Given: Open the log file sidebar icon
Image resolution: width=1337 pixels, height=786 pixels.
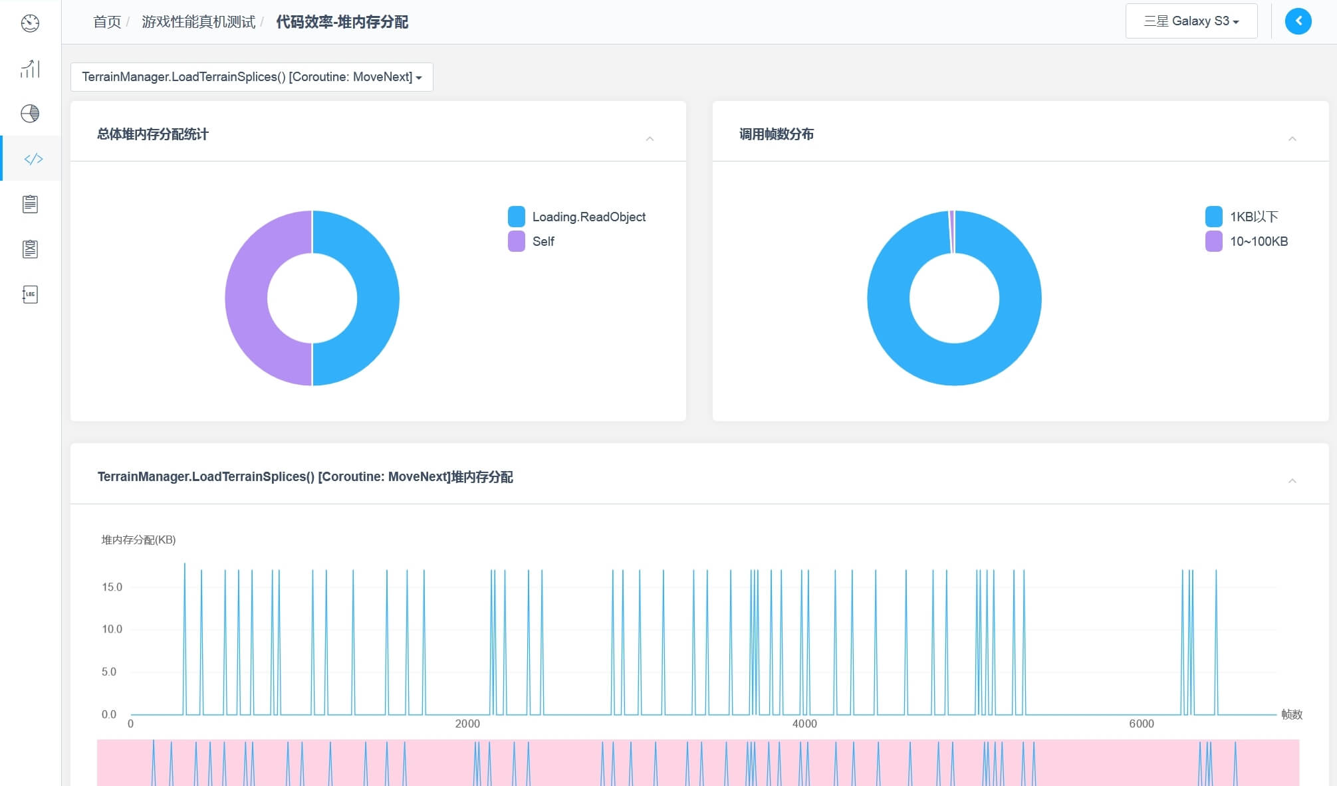Looking at the screenshot, I should [x=30, y=294].
